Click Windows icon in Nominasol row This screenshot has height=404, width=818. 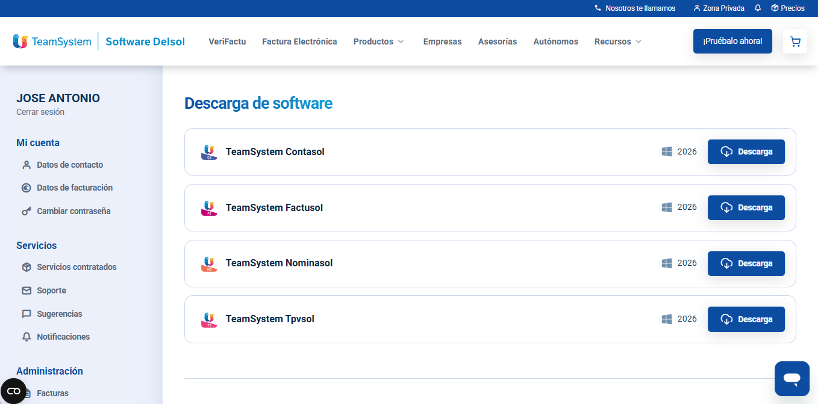(x=667, y=263)
